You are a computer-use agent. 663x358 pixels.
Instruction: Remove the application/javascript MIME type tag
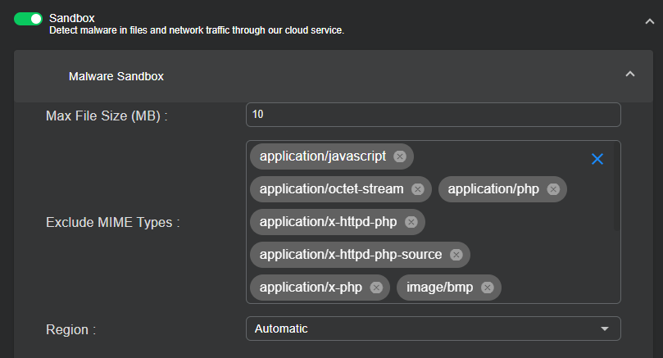coord(399,156)
